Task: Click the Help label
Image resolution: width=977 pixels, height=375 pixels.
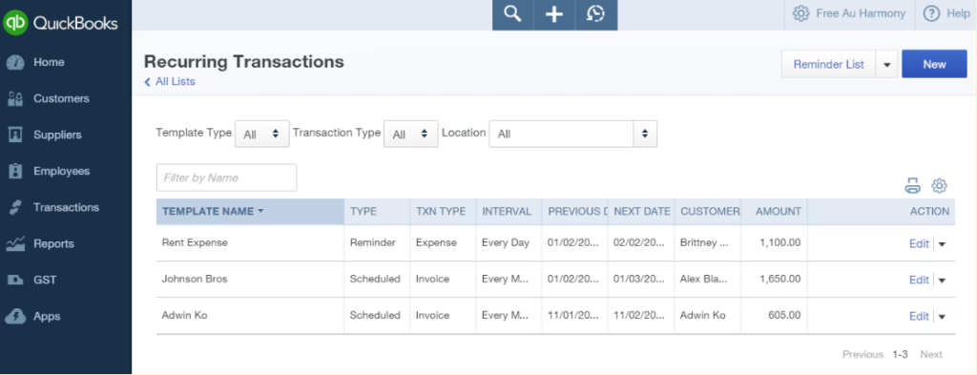Action: pos(958,13)
